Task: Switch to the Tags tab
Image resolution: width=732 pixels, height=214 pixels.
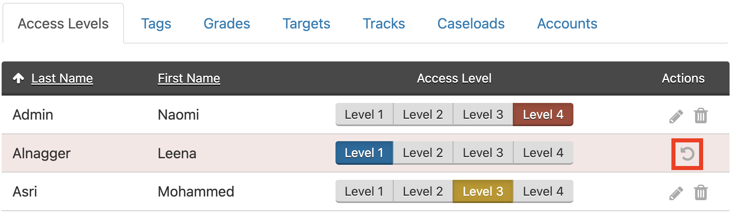Action: 156,24
